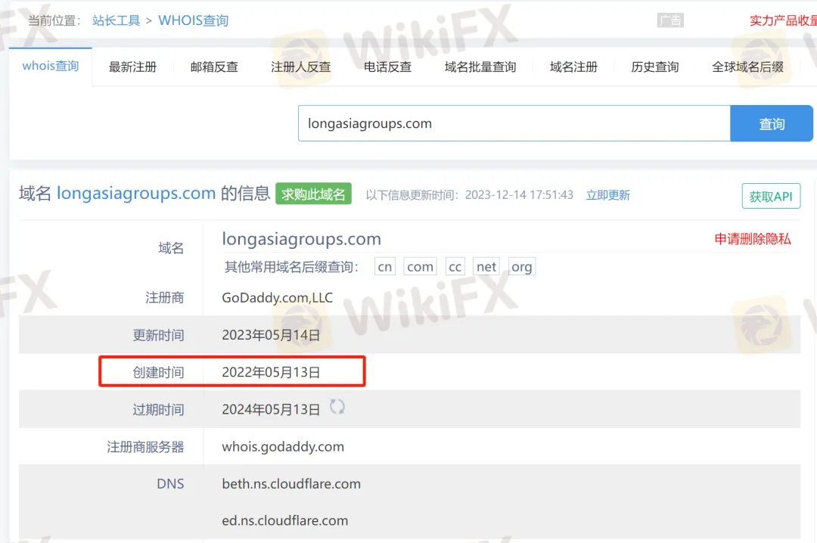Open the 最新注册 tab
Screen dimensions: 817x543
tap(132, 67)
